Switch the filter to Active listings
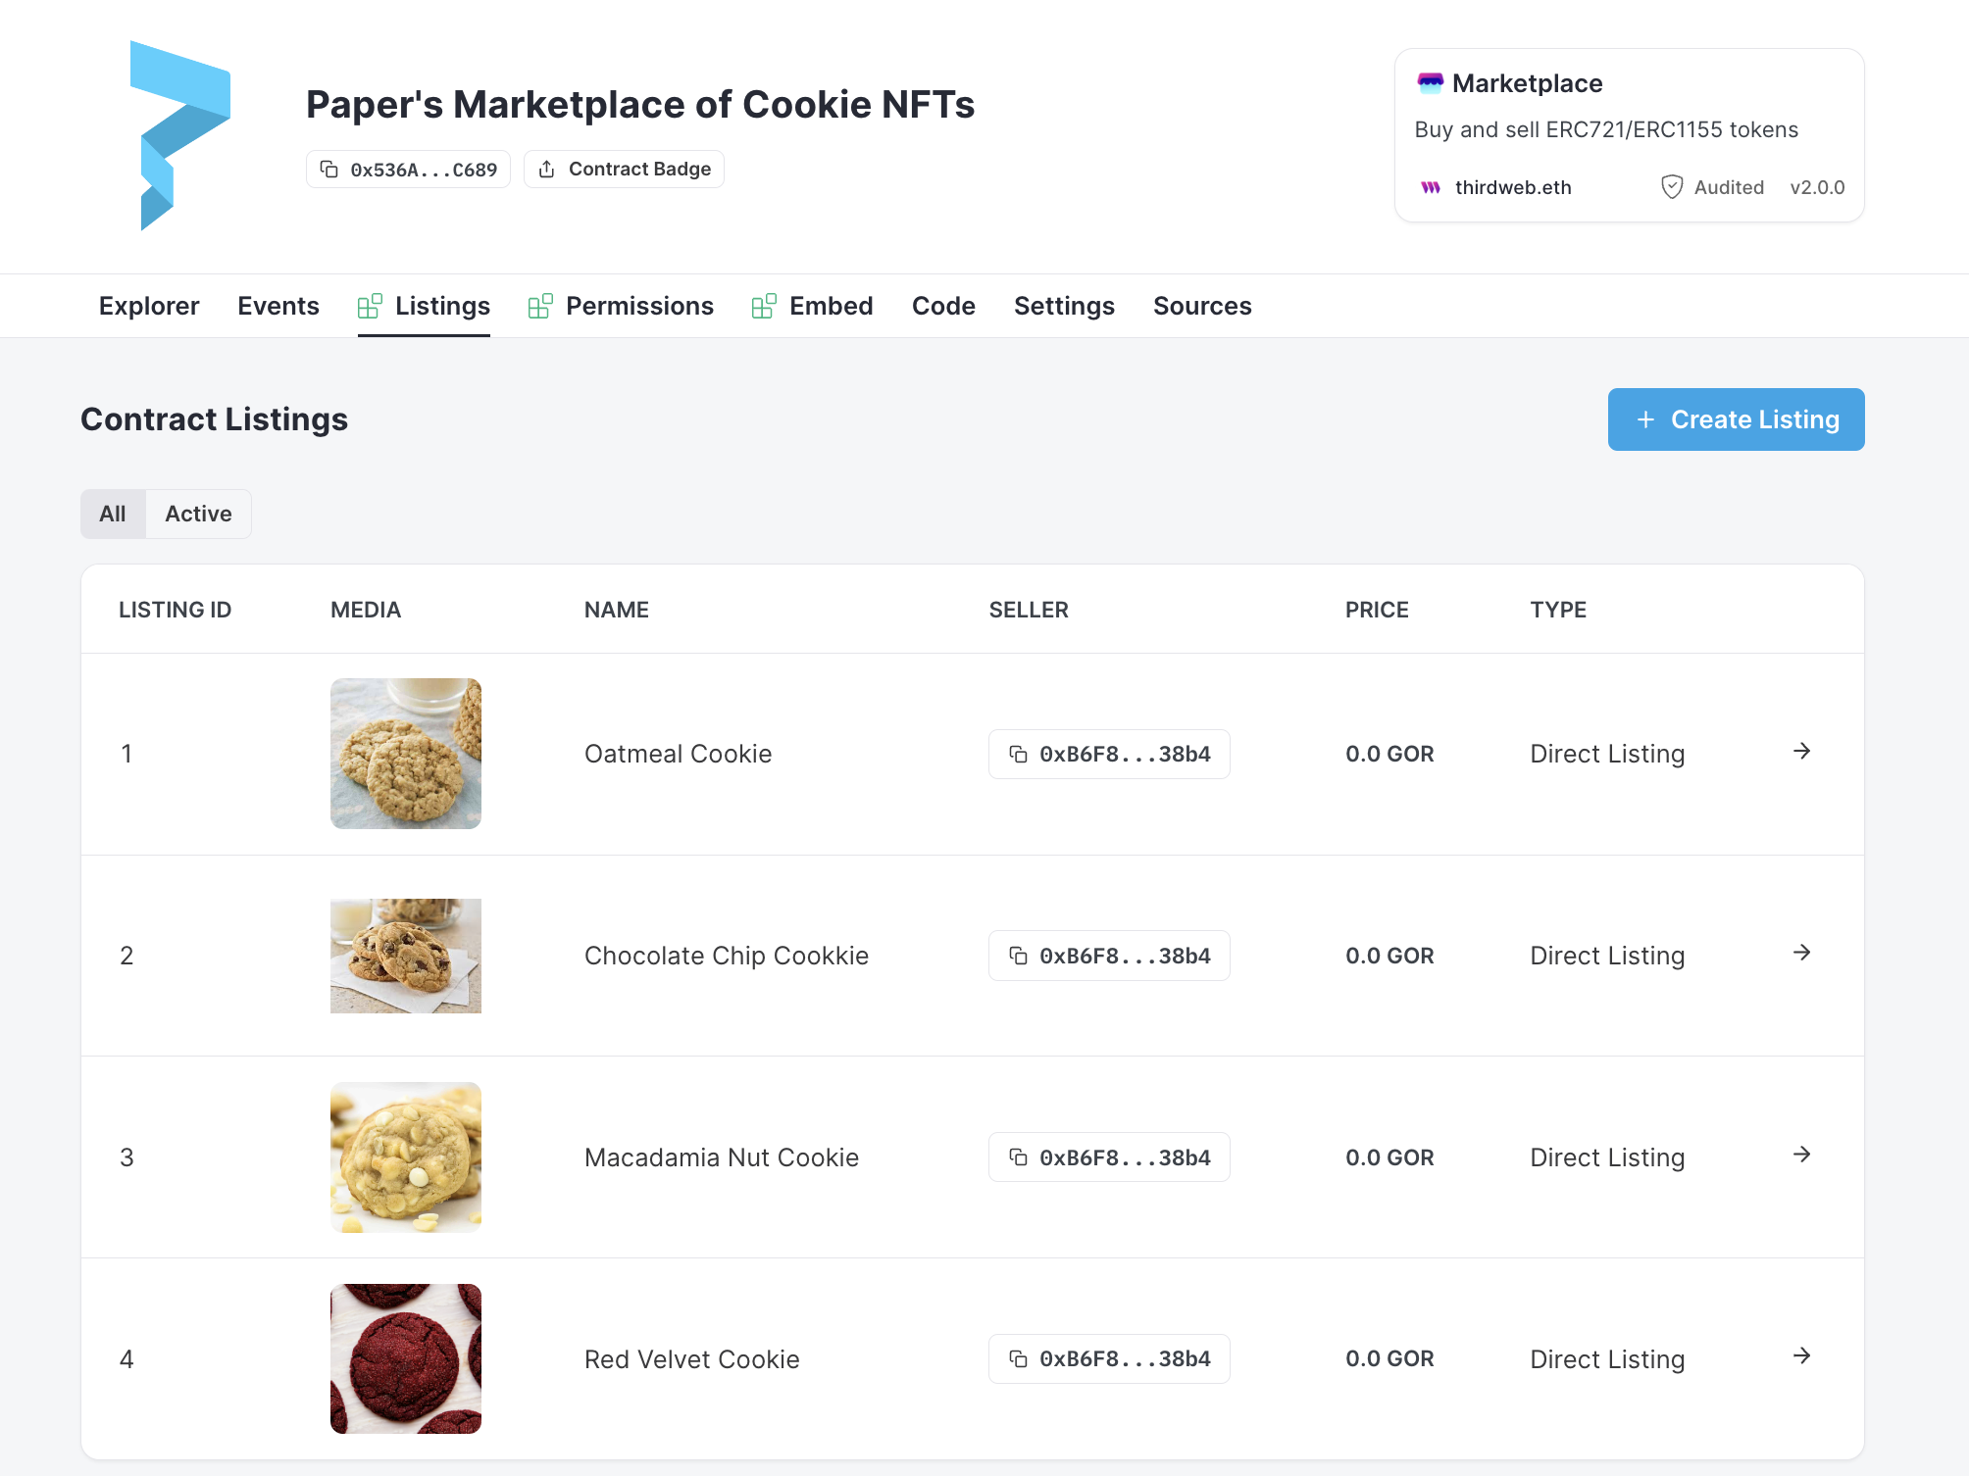This screenshot has height=1476, width=1969. coord(198,514)
